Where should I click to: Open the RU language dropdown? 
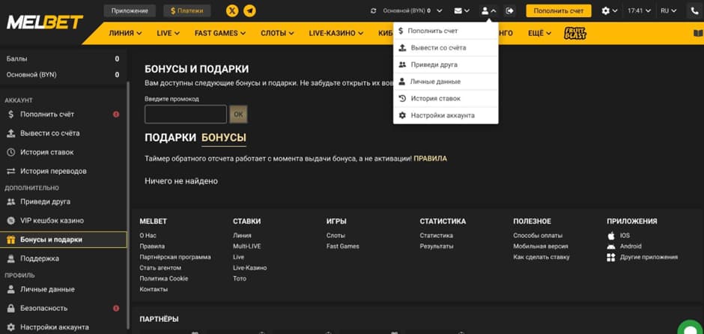669,10
